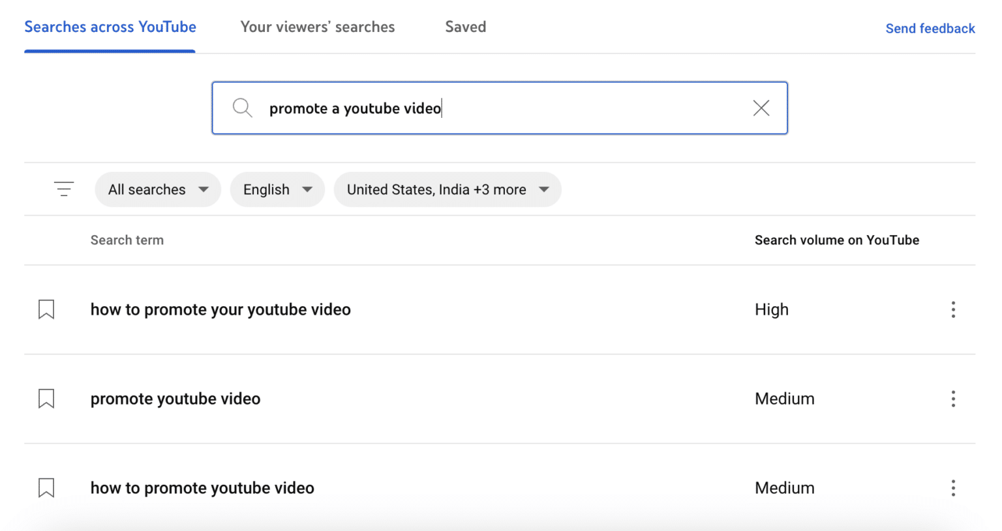Screen dimensions: 1002x531
Task: Click the High search volume value
Action: 772,309
